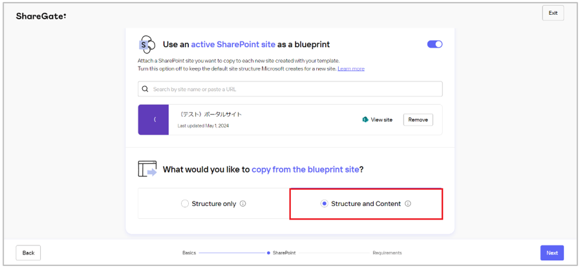
Task: Select the Structure only radio option
Action: tap(184, 203)
